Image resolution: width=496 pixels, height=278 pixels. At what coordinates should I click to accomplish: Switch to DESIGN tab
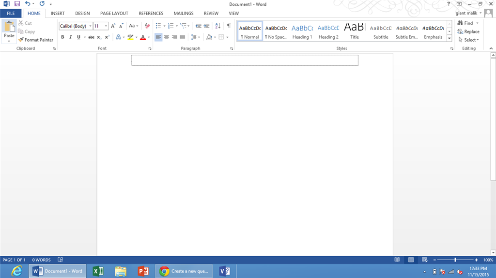(x=82, y=13)
